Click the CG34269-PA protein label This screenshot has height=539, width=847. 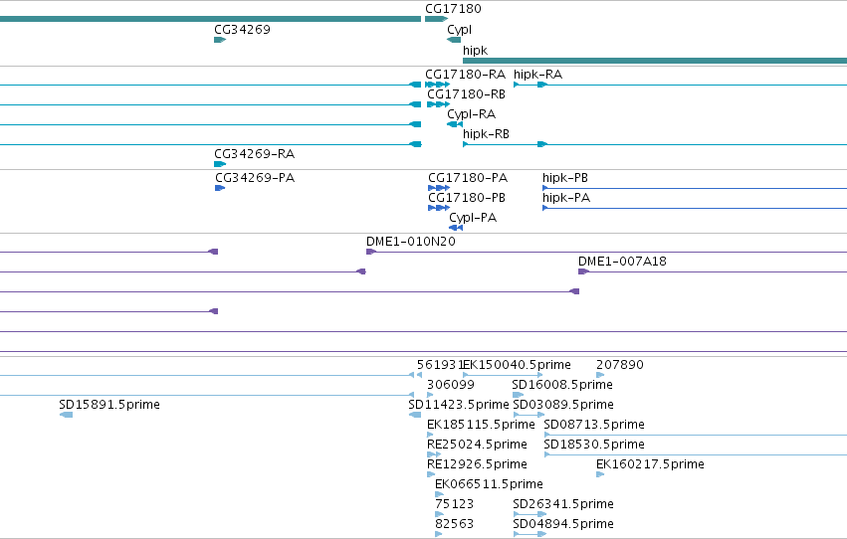(x=255, y=178)
